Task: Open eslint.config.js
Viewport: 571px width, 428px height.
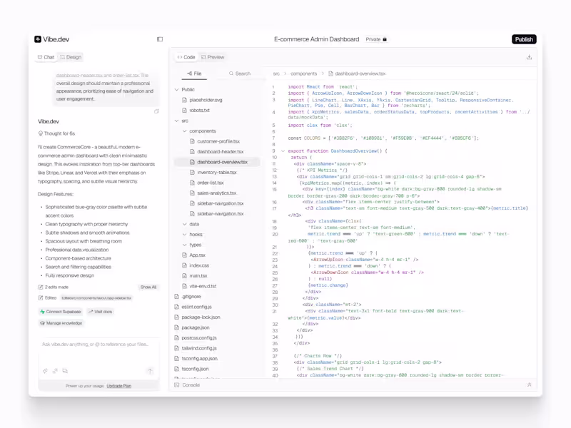Action: pos(197,307)
